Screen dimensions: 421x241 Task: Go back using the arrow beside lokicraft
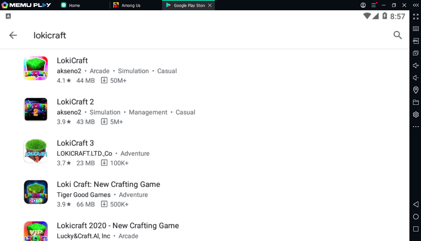pos(13,35)
